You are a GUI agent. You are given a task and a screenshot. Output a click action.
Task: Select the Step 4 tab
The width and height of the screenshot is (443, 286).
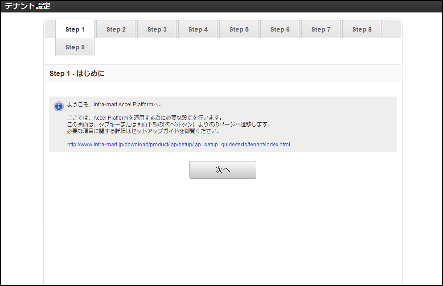click(x=198, y=29)
